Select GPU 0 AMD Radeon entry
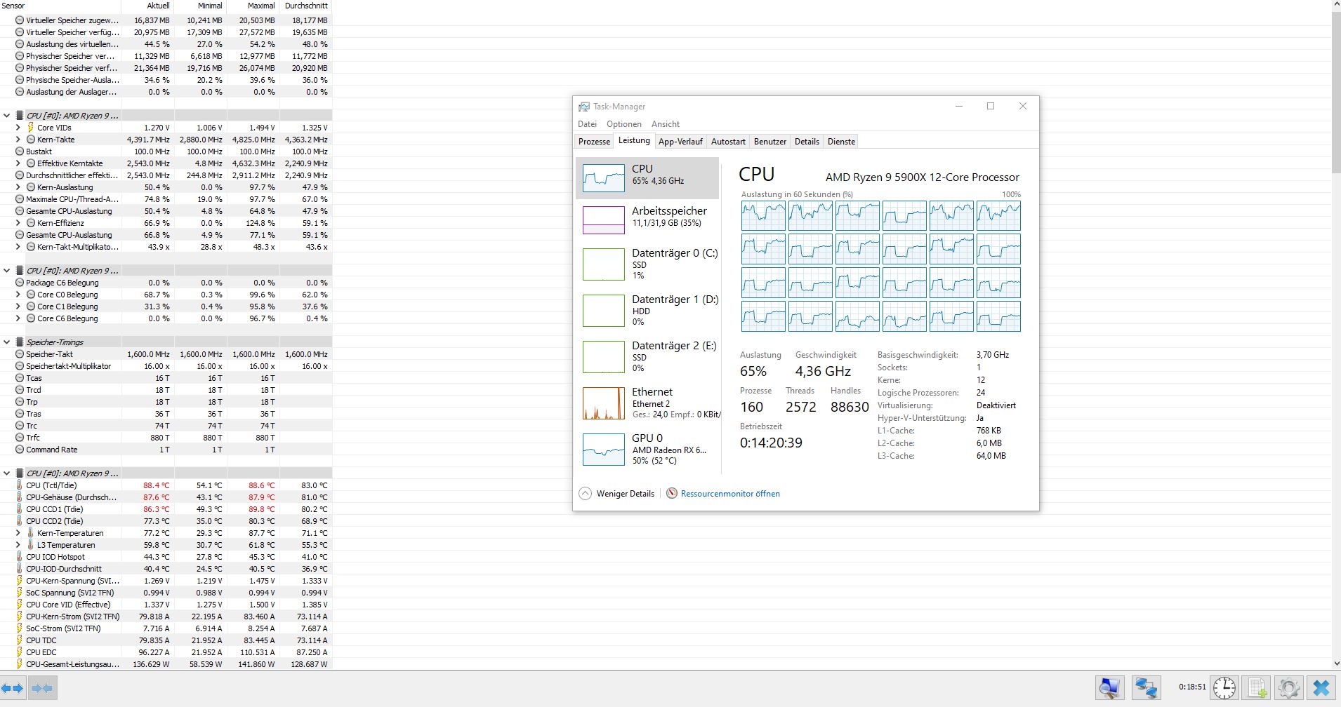1341x707 pixels. (647, 449)
